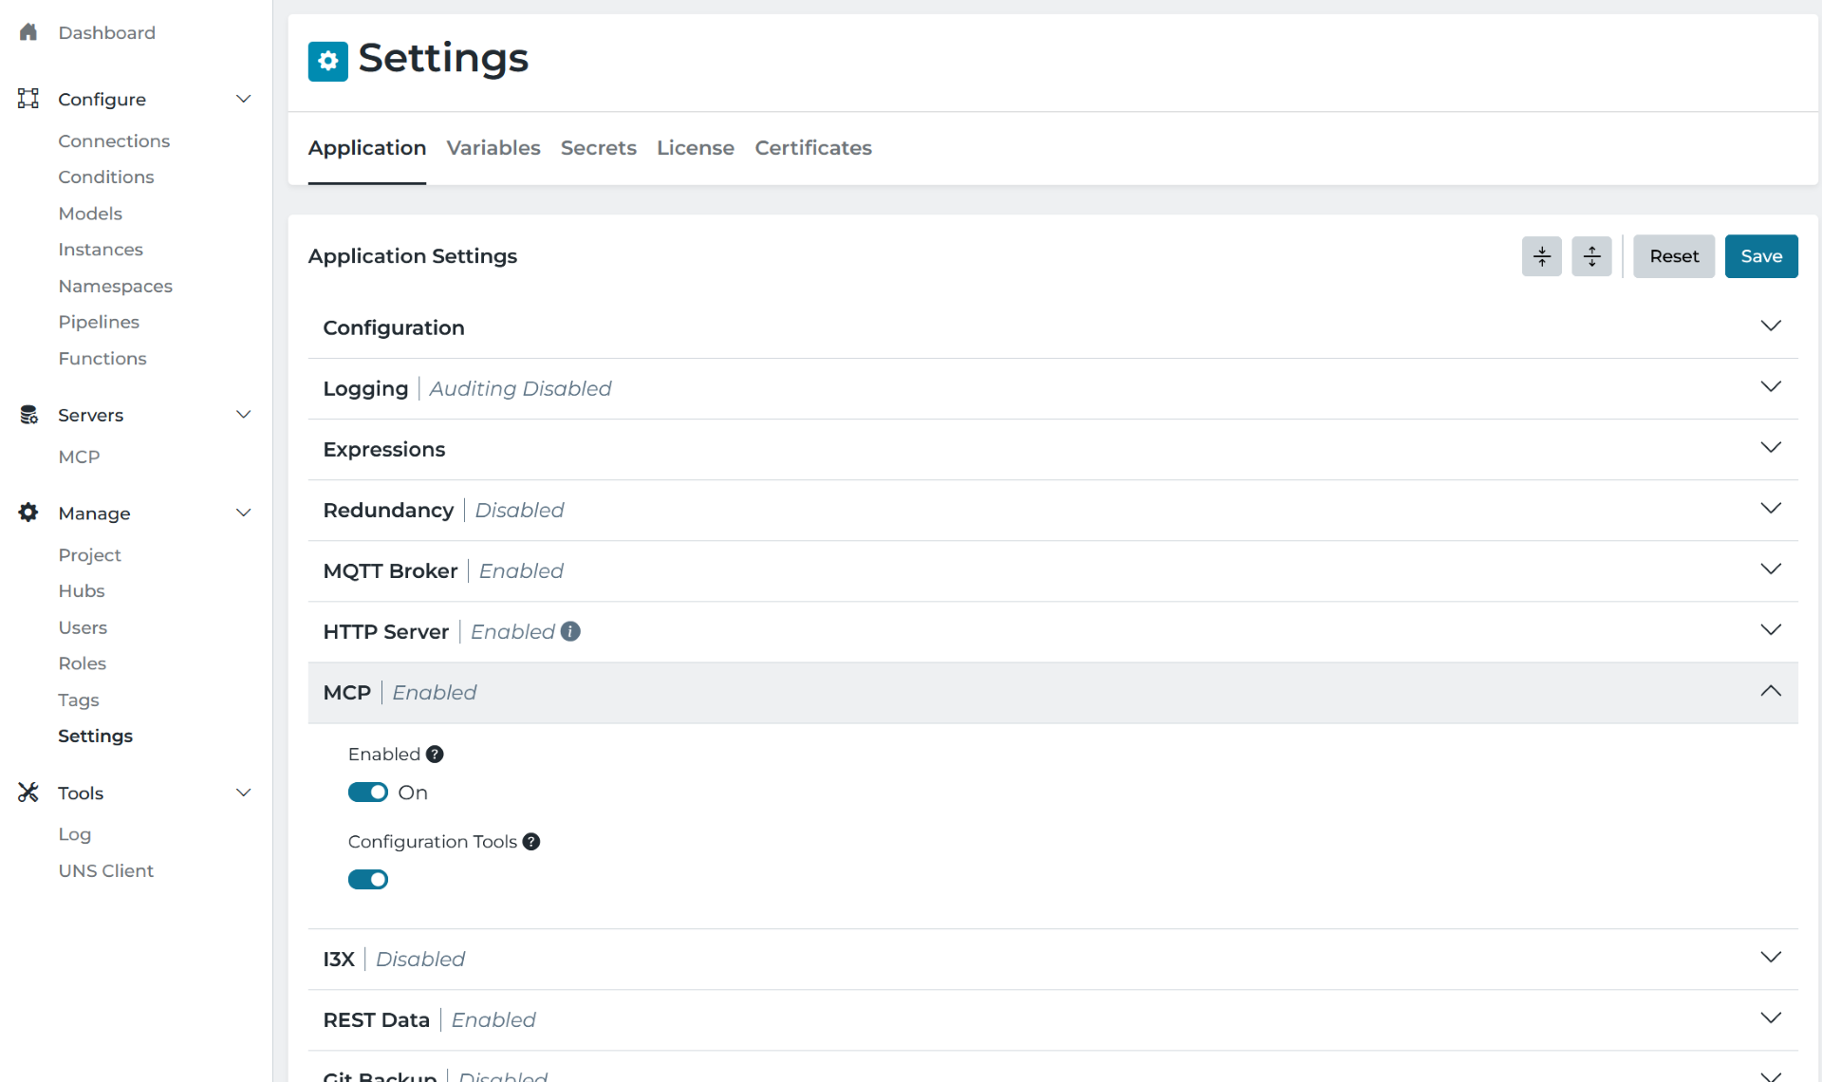The width and height of the screenshot is (1822, 1082).
Task: Open Functions in the sidebar
Action: coord(102,359)
